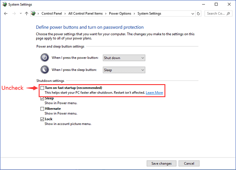Refresh the address bar location
This screenshot has height=170, width=236.
[x=198, y=14]
